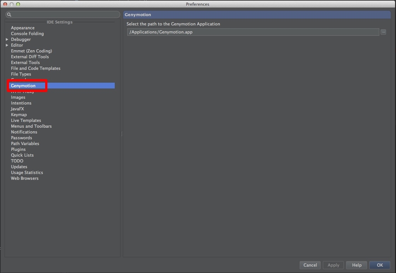The image size is (396, 273).
Task: Open File and Code Templates
Action: pyautogui.click(x=36, y=68)
